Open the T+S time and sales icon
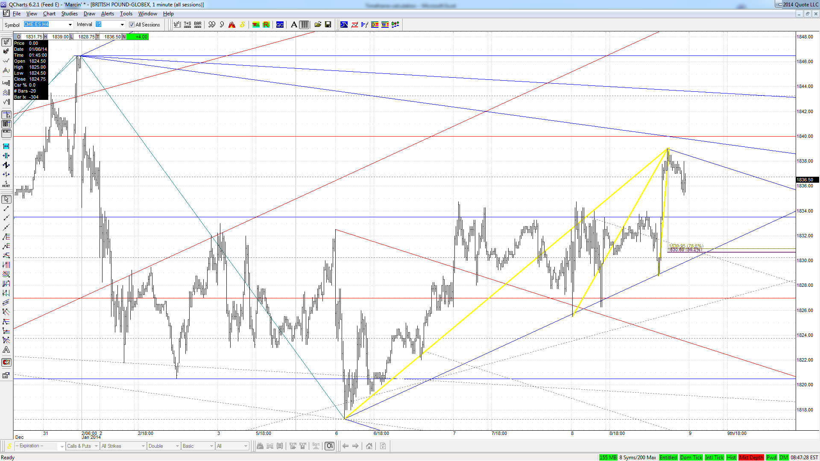This screenshot has height=461, width=820. pos(187,25)
